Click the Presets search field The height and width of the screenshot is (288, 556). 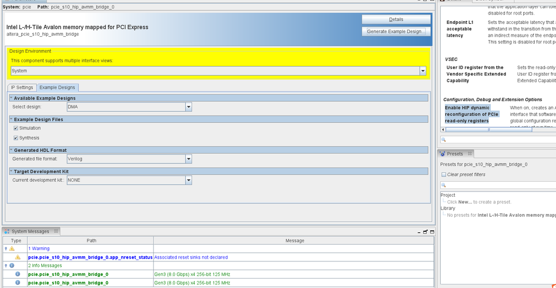pos(498,185)
